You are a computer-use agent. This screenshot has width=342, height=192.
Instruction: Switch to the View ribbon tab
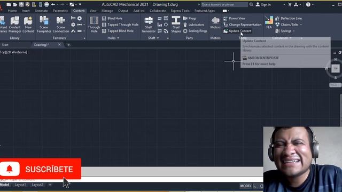93,11
